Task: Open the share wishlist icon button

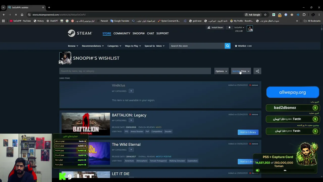Action: pos(257,71)
